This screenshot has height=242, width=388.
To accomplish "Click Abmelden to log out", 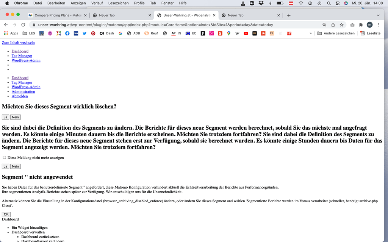I will click(x=19, y=96).
